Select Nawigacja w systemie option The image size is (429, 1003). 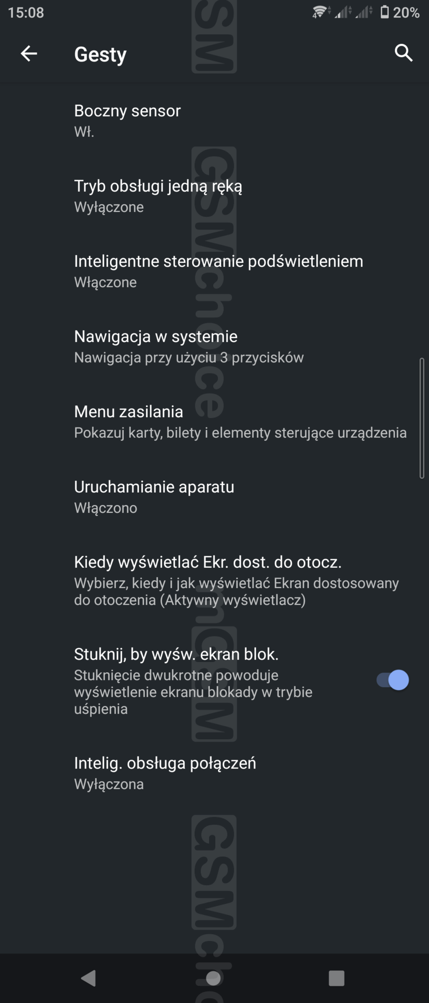[189, 346]
